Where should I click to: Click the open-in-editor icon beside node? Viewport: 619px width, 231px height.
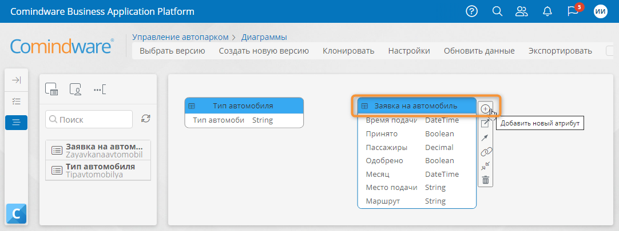pyautogui.click(x=485, y=123)
